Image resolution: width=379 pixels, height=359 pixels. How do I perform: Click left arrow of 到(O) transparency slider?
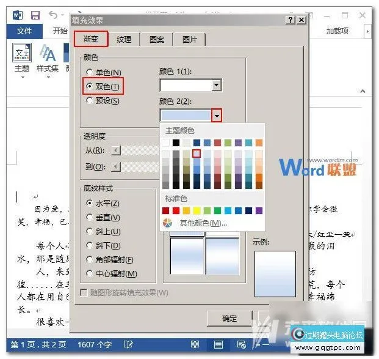coord(116,167)
